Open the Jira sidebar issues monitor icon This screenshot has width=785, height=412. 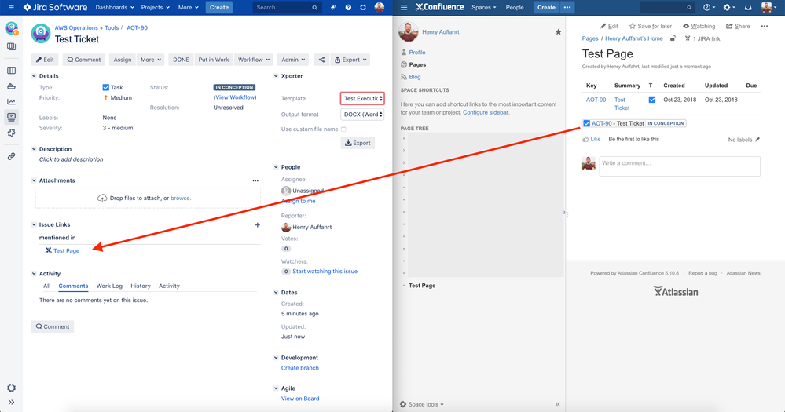point(12,117)
